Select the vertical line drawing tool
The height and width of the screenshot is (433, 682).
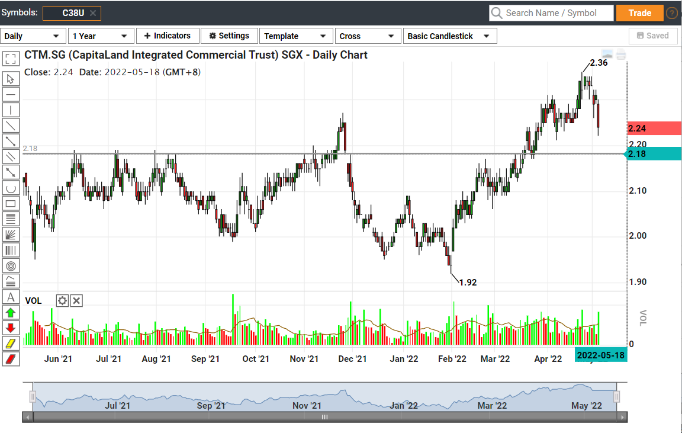[x=11, y=110]
